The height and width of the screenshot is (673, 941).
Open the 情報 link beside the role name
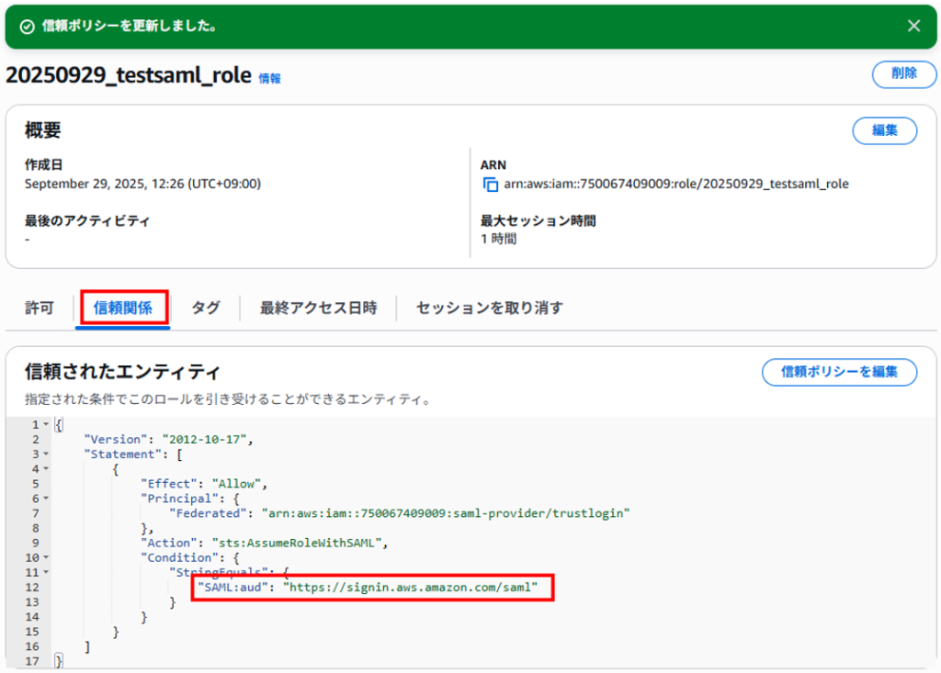click(270, 79)
